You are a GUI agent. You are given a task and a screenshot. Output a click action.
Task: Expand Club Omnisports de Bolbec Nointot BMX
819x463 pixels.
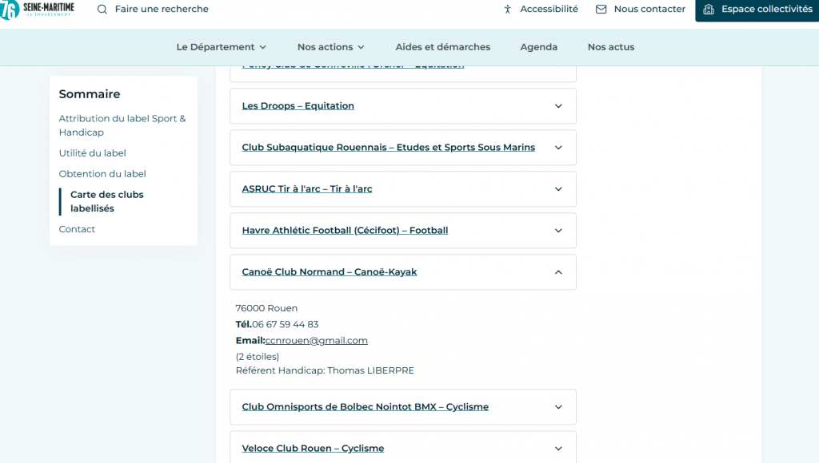pos(558,407)
